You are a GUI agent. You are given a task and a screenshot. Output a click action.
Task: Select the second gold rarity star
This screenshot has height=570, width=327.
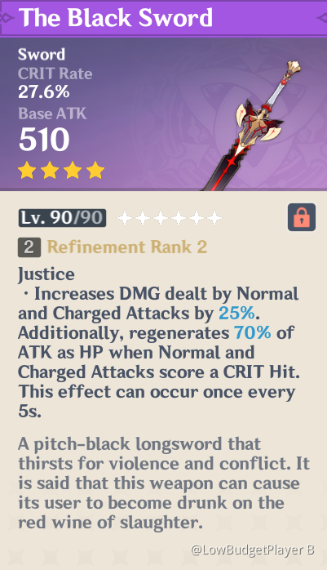pyautogui.click(x=50, y=171)
